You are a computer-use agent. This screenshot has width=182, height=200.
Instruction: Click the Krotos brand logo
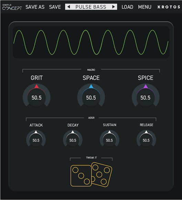169,7
